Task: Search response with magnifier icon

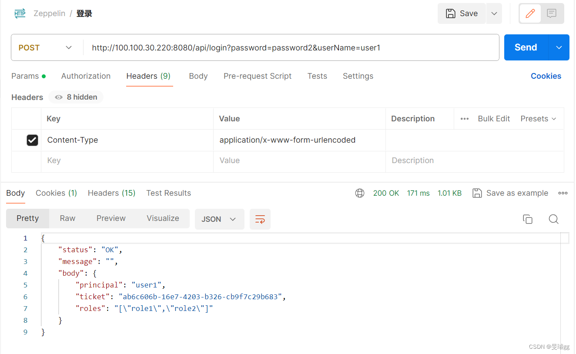Action: point(553,219)
